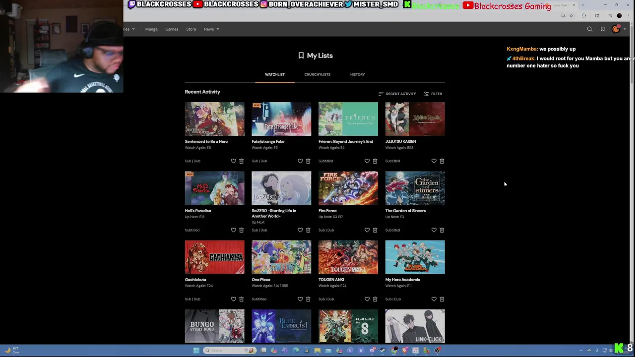Expand the News dropdown menu
This screenshot has height=357, width=635.
click(211, 29)
